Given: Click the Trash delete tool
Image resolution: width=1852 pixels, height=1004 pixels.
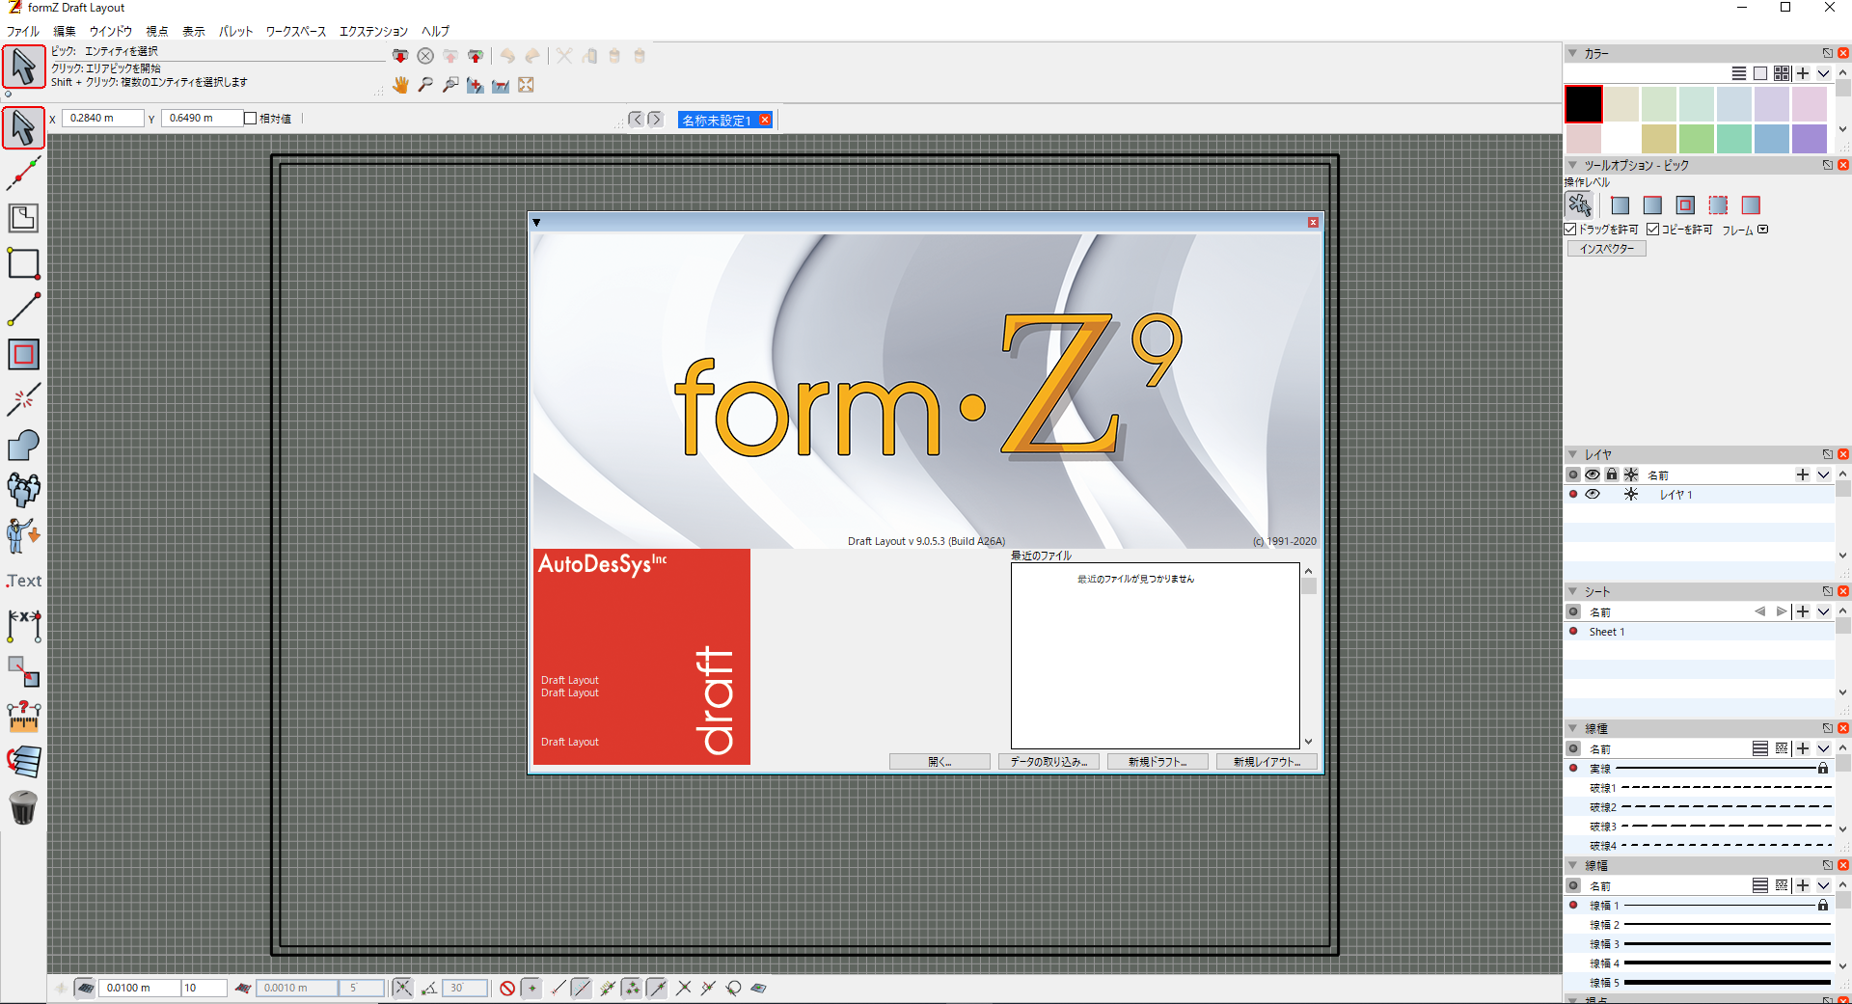Looking at the screenshot, I should click(x=23, y=807).
